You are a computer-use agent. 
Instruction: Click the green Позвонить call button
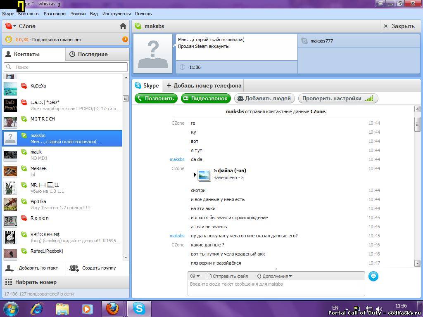pos(156,98)
